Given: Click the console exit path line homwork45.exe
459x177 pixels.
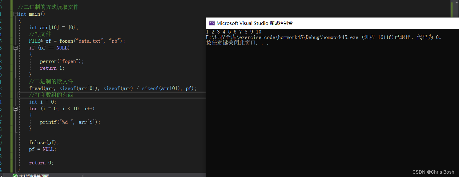Looking at the screenshot, I should 324,37.
